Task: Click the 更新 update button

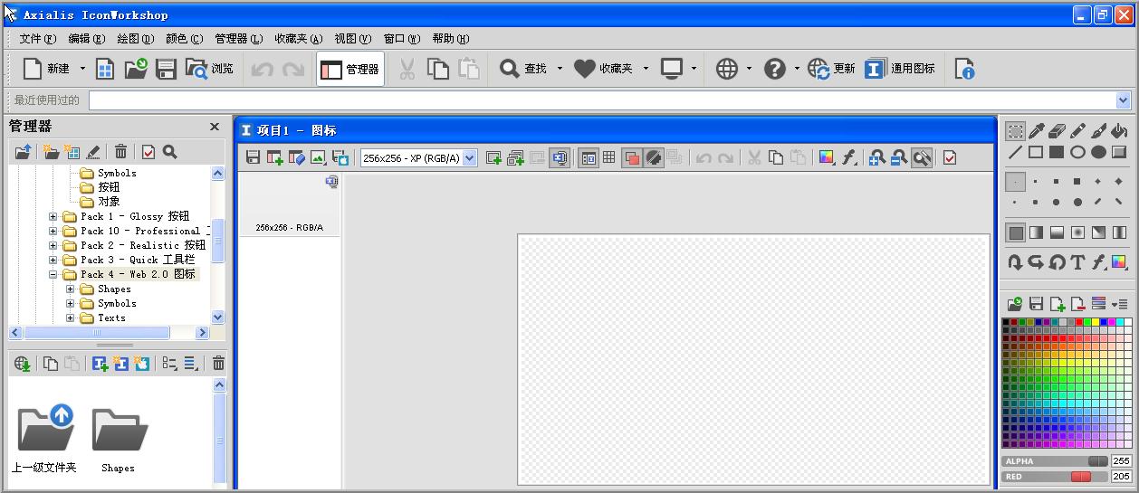Action: point(831,69)
